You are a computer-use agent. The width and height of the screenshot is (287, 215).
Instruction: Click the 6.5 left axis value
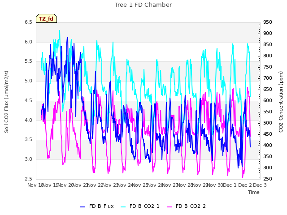pyautogui.click(x=28, y=22)
